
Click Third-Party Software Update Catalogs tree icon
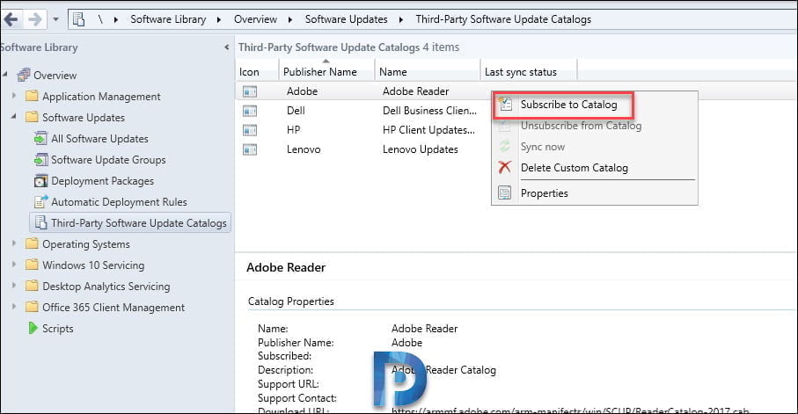(x=40, y=222)
